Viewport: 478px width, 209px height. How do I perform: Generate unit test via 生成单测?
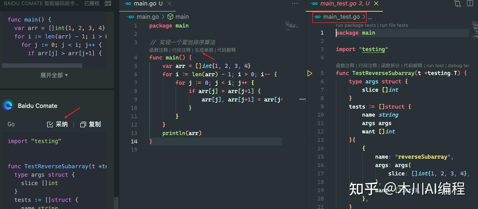[x=204, y=50]
